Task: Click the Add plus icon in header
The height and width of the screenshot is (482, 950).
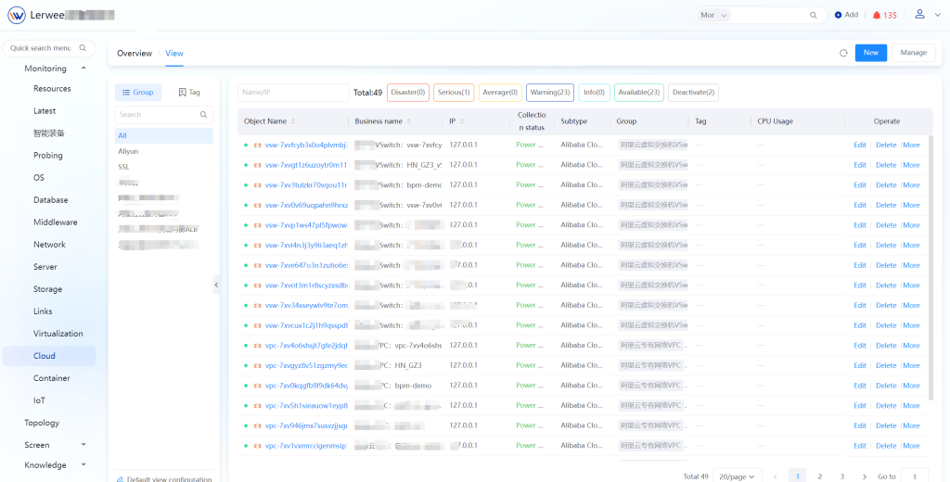Action: (839, 15)
